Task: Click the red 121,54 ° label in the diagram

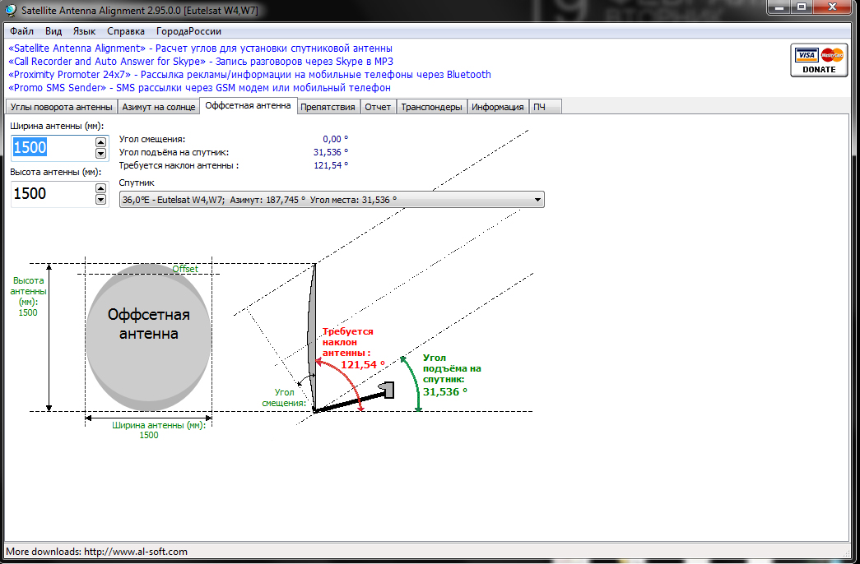Action: 363,364
